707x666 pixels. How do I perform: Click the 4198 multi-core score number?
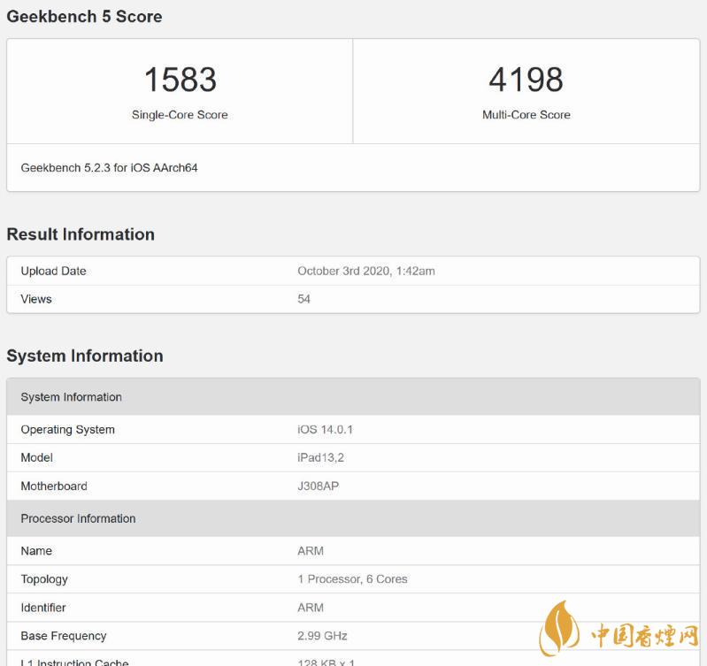[526, 80]
